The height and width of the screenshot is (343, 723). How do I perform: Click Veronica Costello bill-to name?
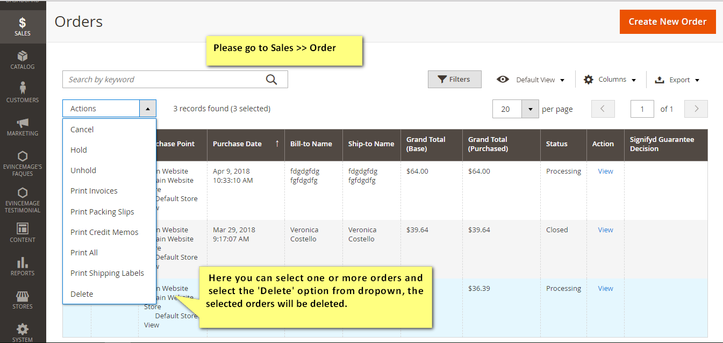[x=305, y=234]
